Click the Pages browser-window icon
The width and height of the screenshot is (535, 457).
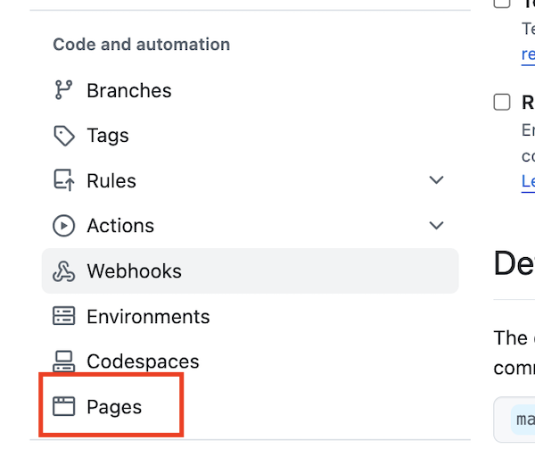point(63,407)
